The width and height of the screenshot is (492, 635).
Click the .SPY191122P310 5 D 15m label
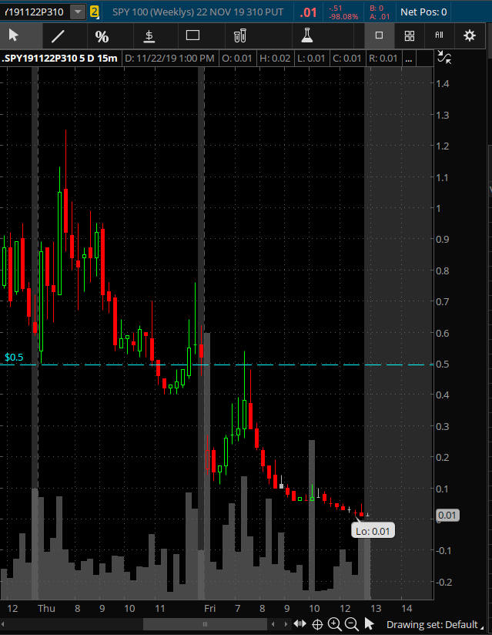click(60, 59)
